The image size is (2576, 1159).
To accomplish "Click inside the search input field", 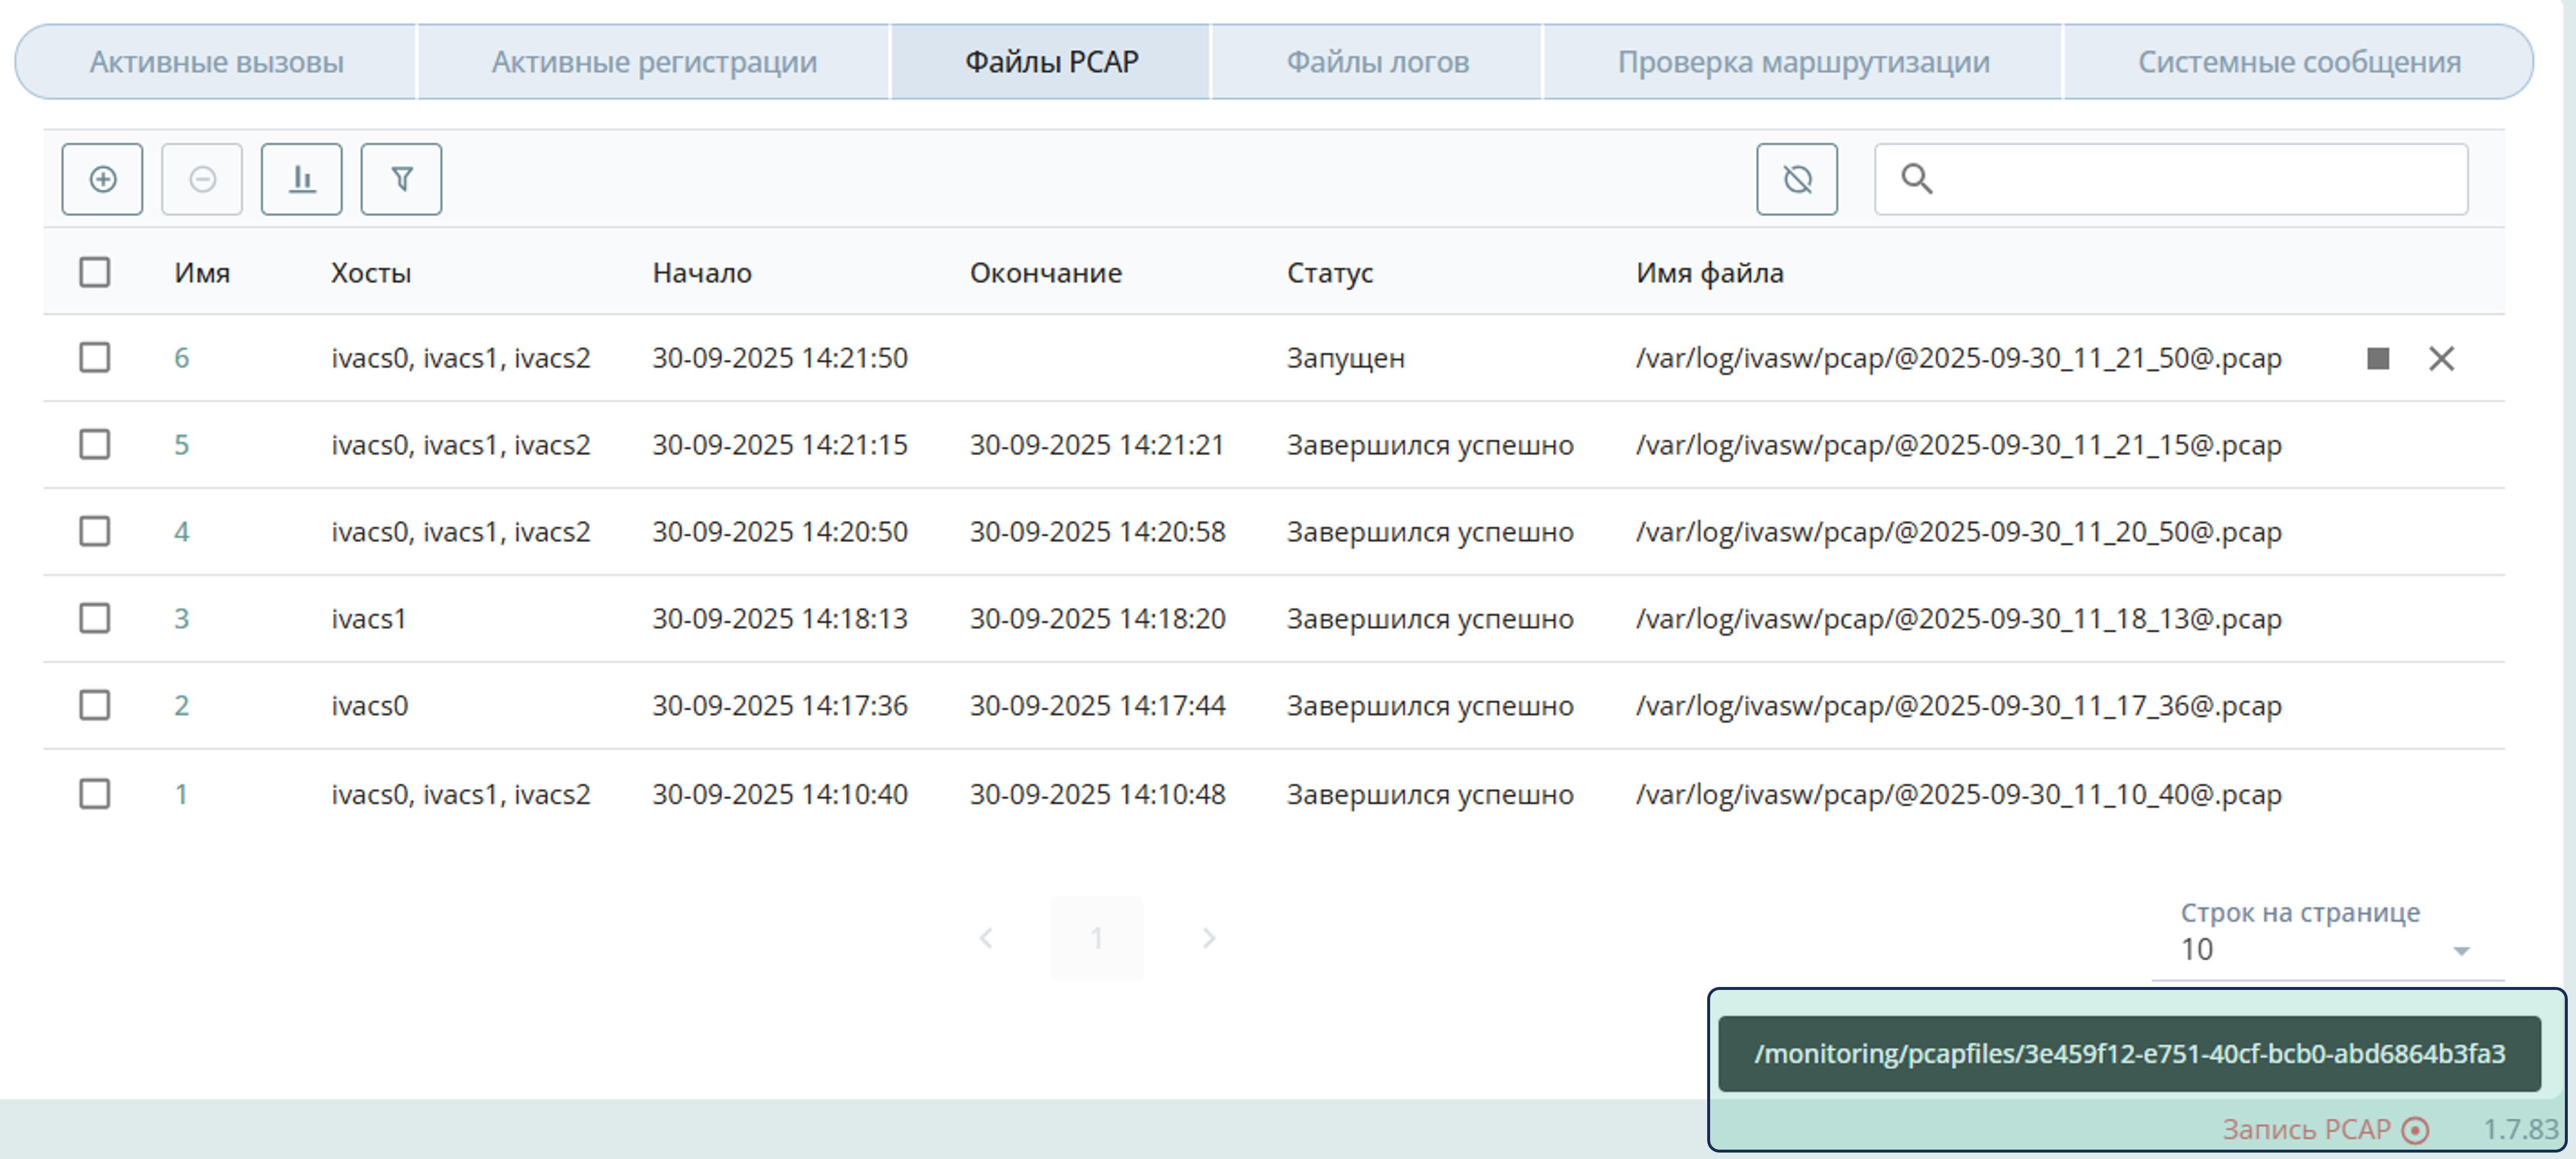I will click(x=2150, y=180).
